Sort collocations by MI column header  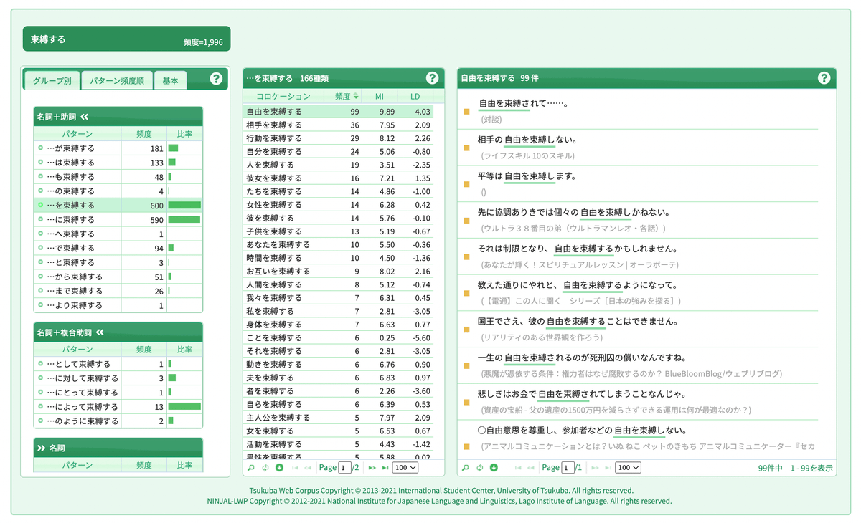click(x=379, y=97)
